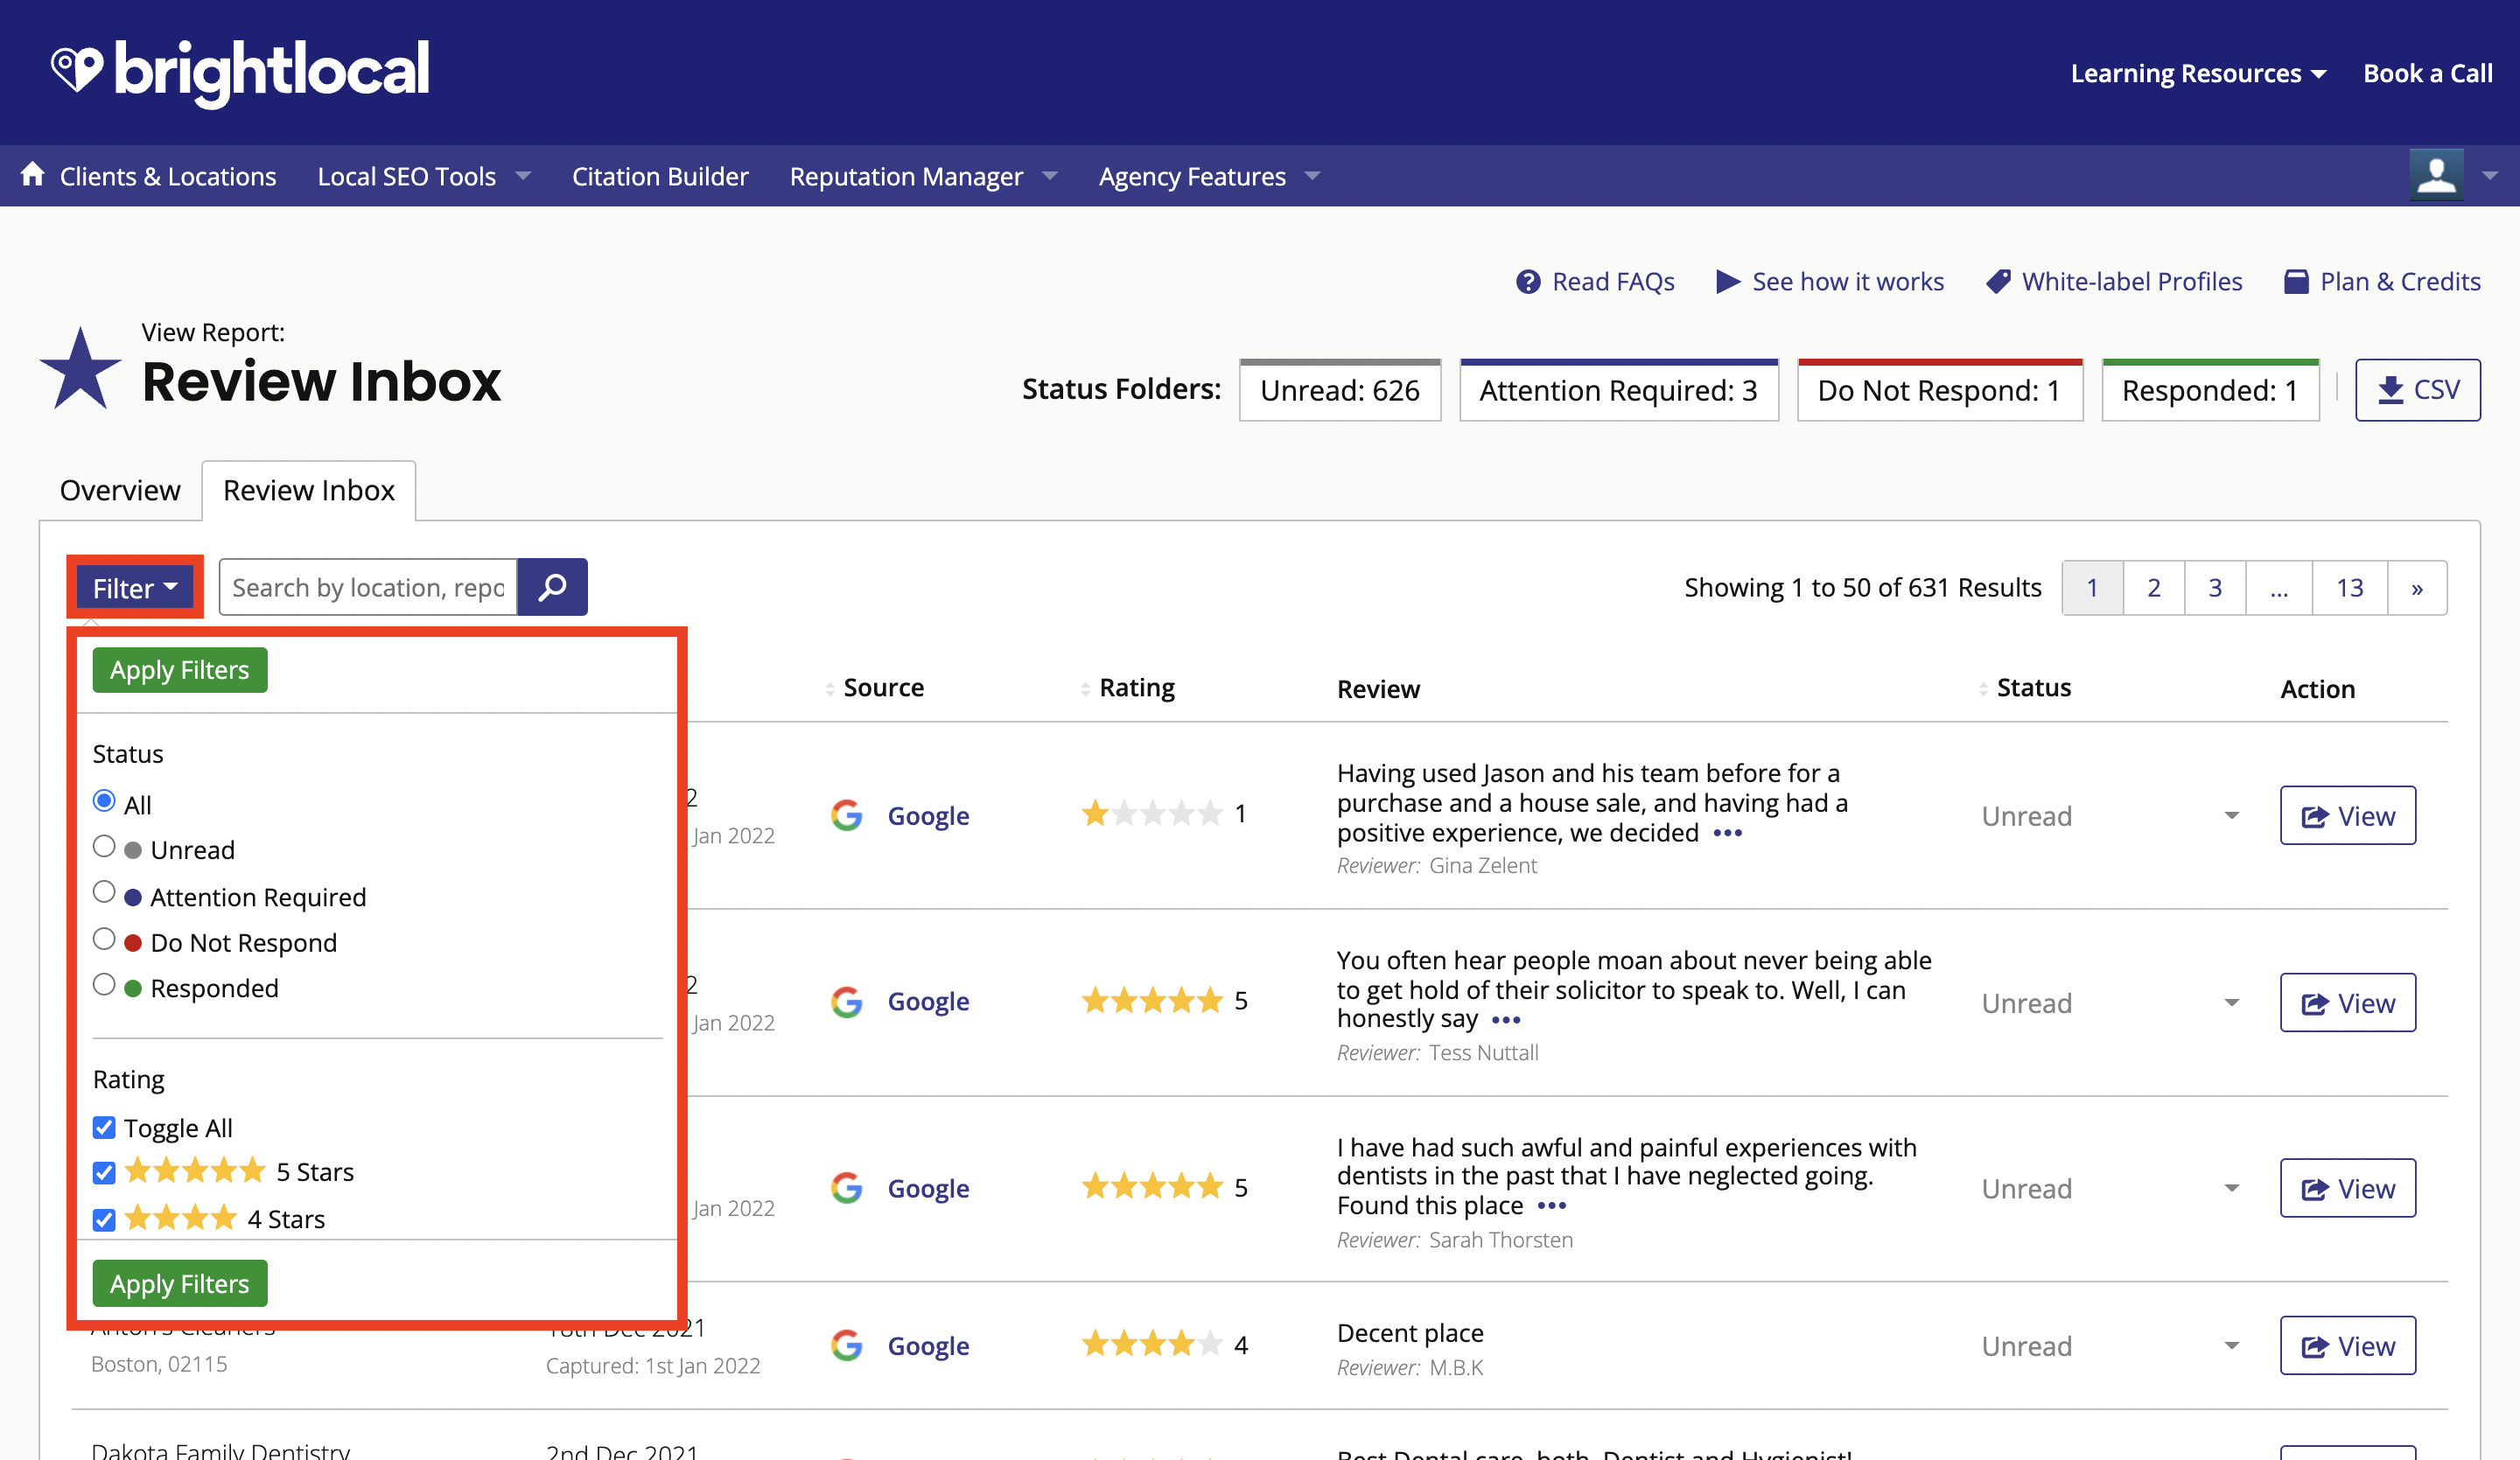Open the Unread: 626 status folder
The height and width of the screenshot is (1460, 2520).
pos(1340,390)
